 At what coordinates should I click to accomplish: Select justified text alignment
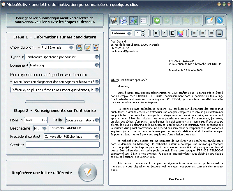point(219,33)
